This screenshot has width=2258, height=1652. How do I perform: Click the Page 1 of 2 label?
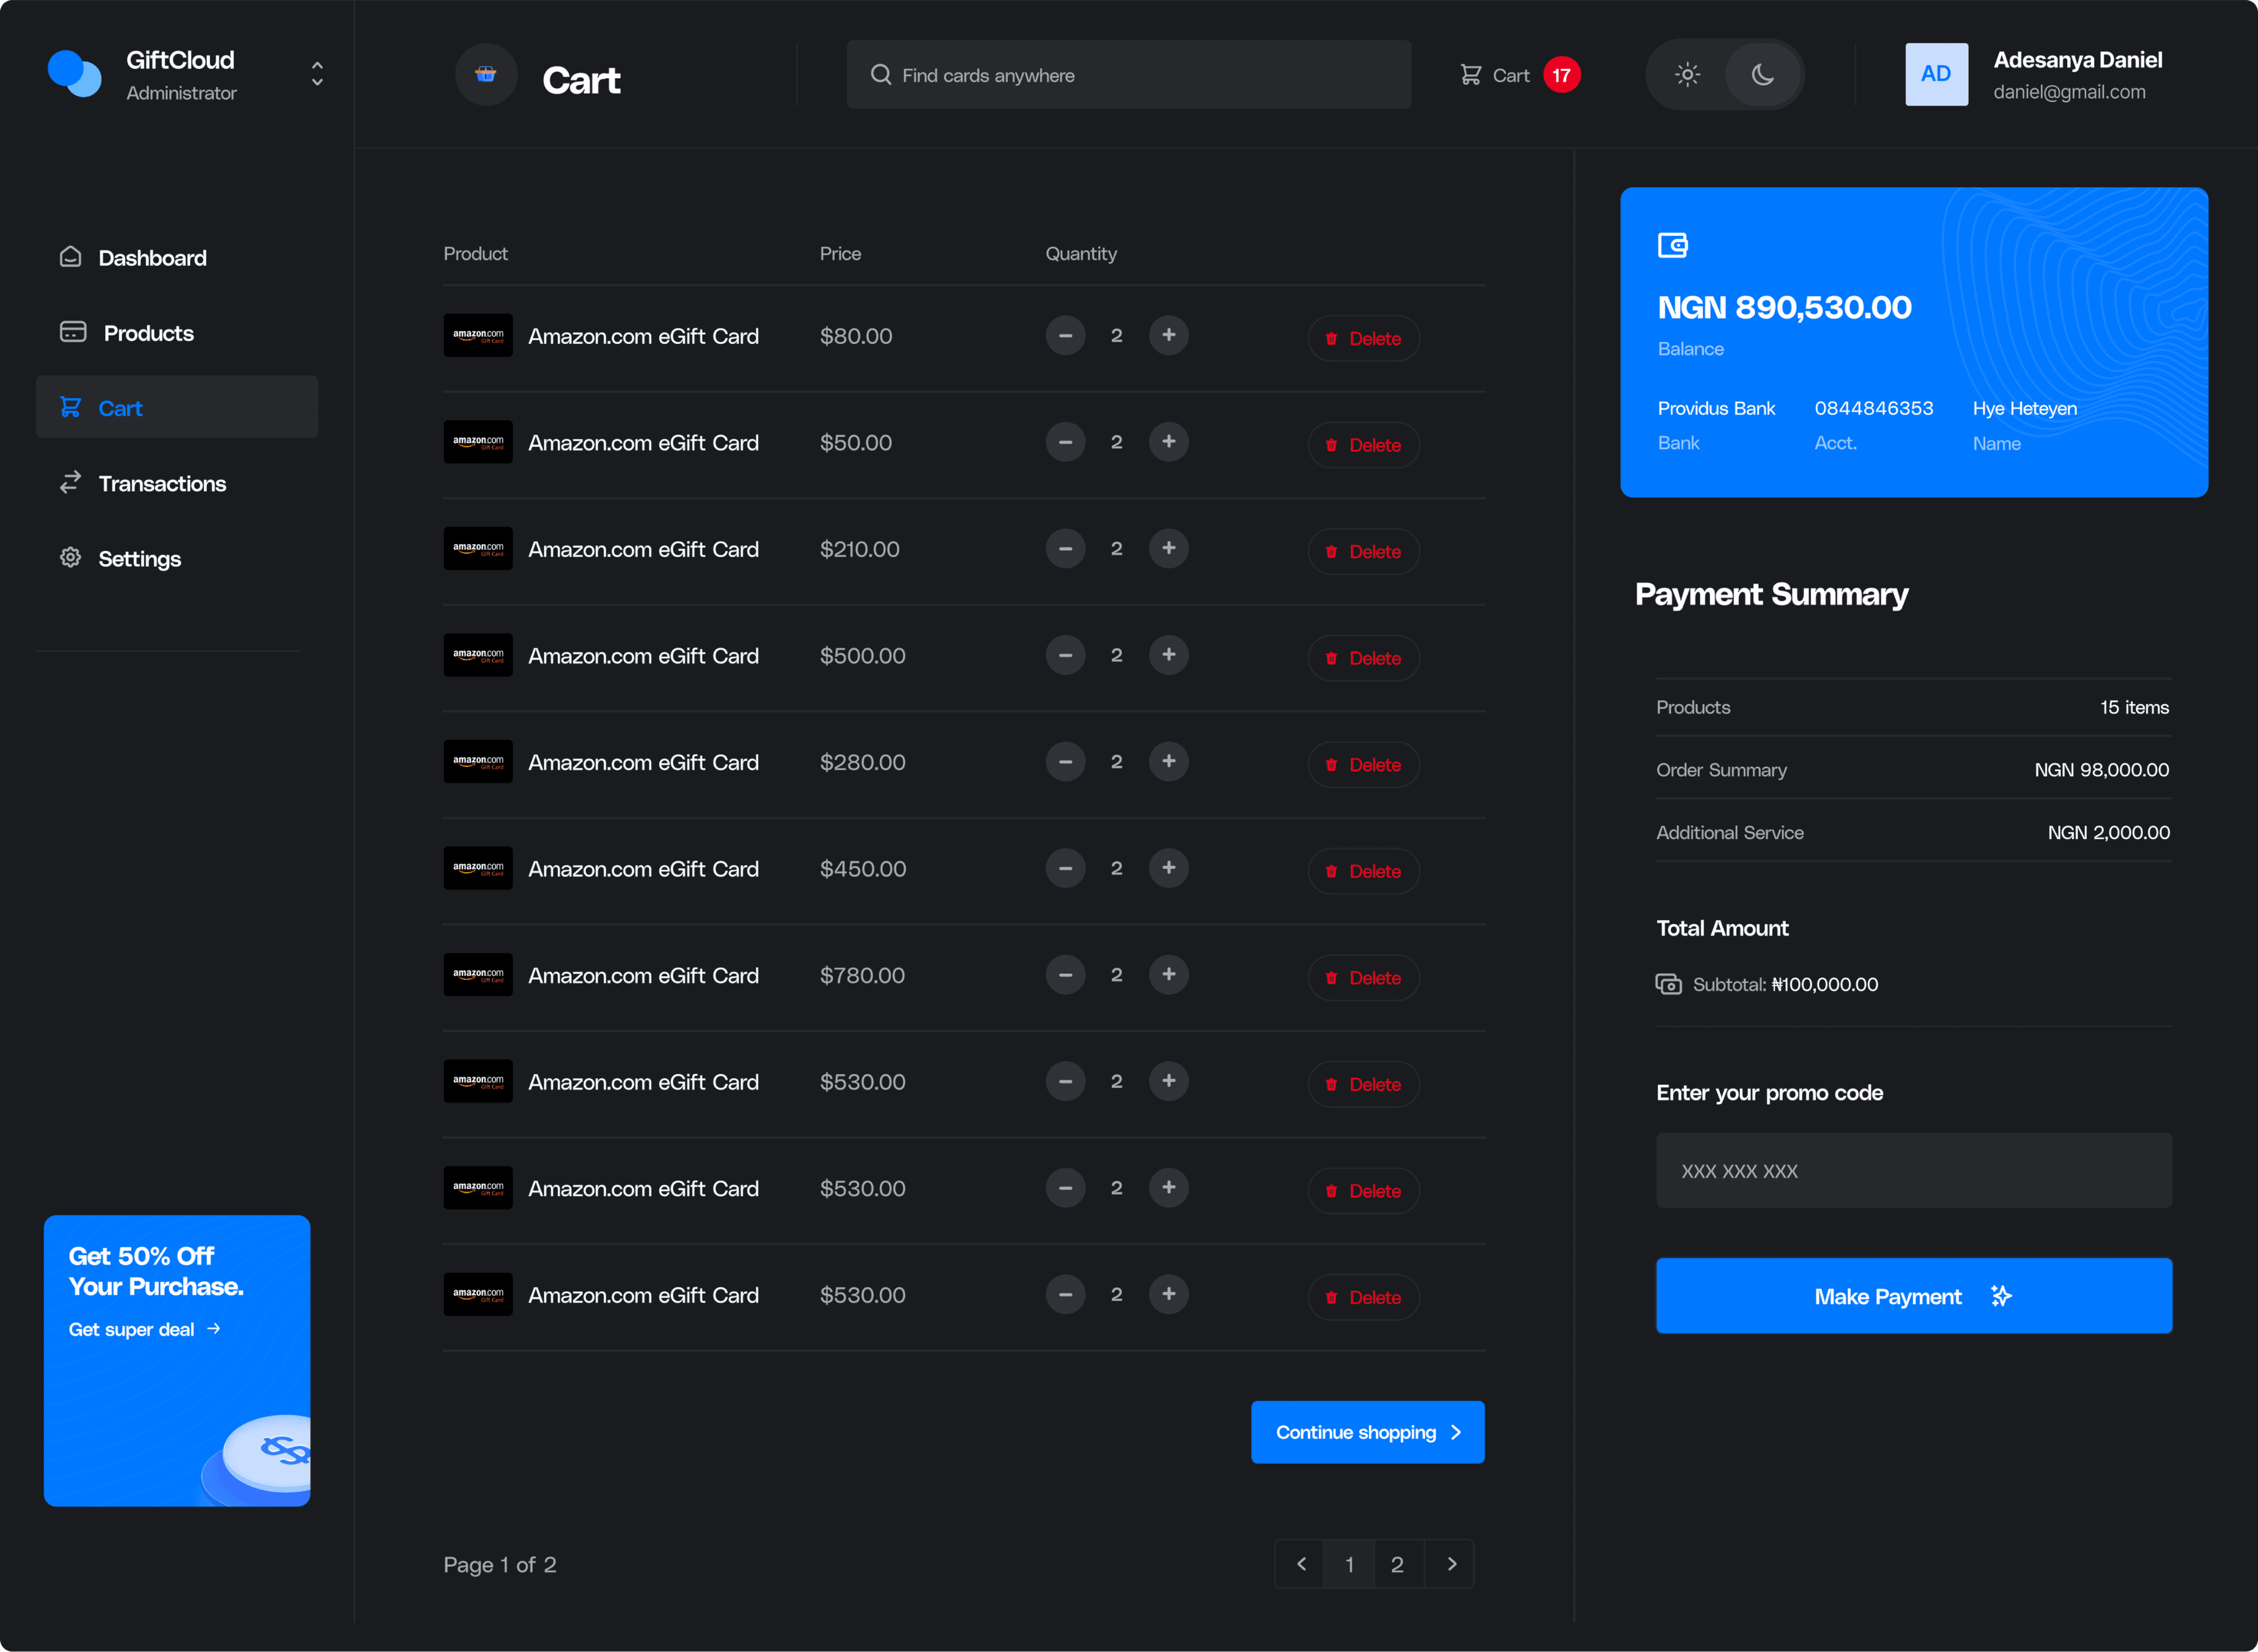pyautogui.click(x=500, y=1565)
